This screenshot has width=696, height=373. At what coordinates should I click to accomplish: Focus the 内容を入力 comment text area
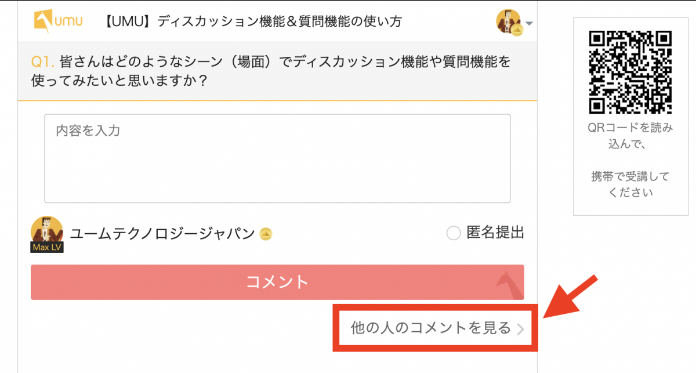coord(277,158)
